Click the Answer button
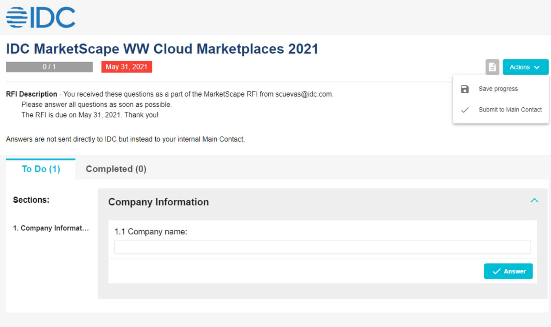 click(x=508, y=271)
